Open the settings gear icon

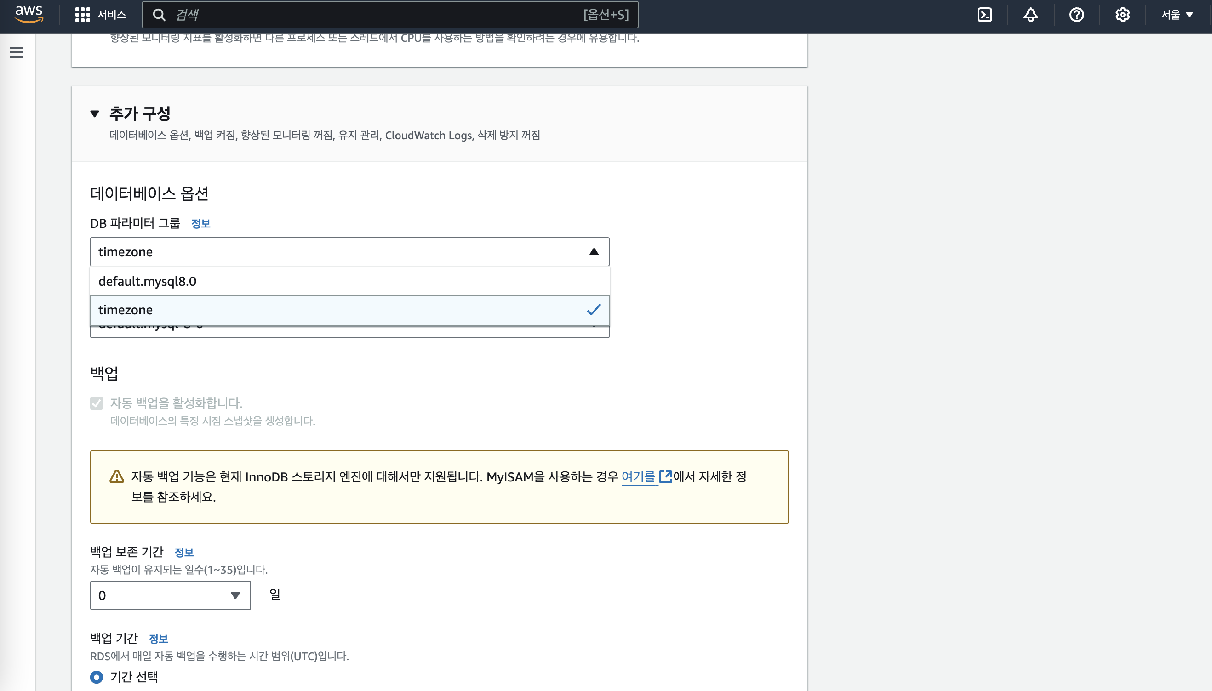tap(1122, 15)
